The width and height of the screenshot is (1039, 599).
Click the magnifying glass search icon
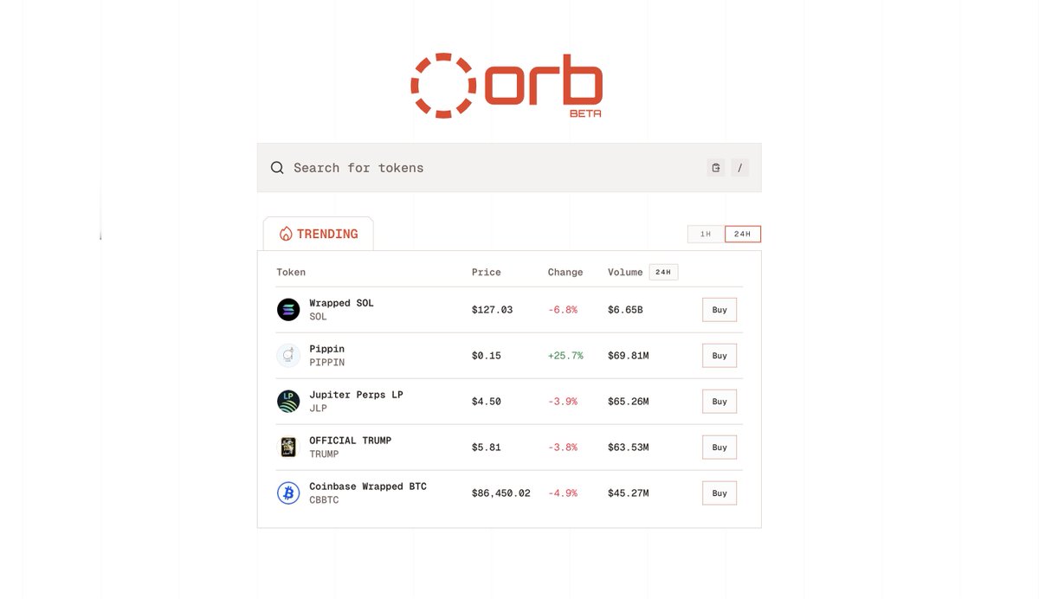coord(277,167)
